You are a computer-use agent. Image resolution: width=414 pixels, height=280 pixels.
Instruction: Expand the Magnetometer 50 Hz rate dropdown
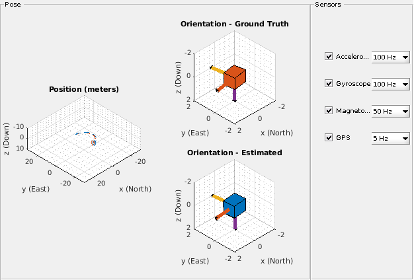tap(391, 111)
